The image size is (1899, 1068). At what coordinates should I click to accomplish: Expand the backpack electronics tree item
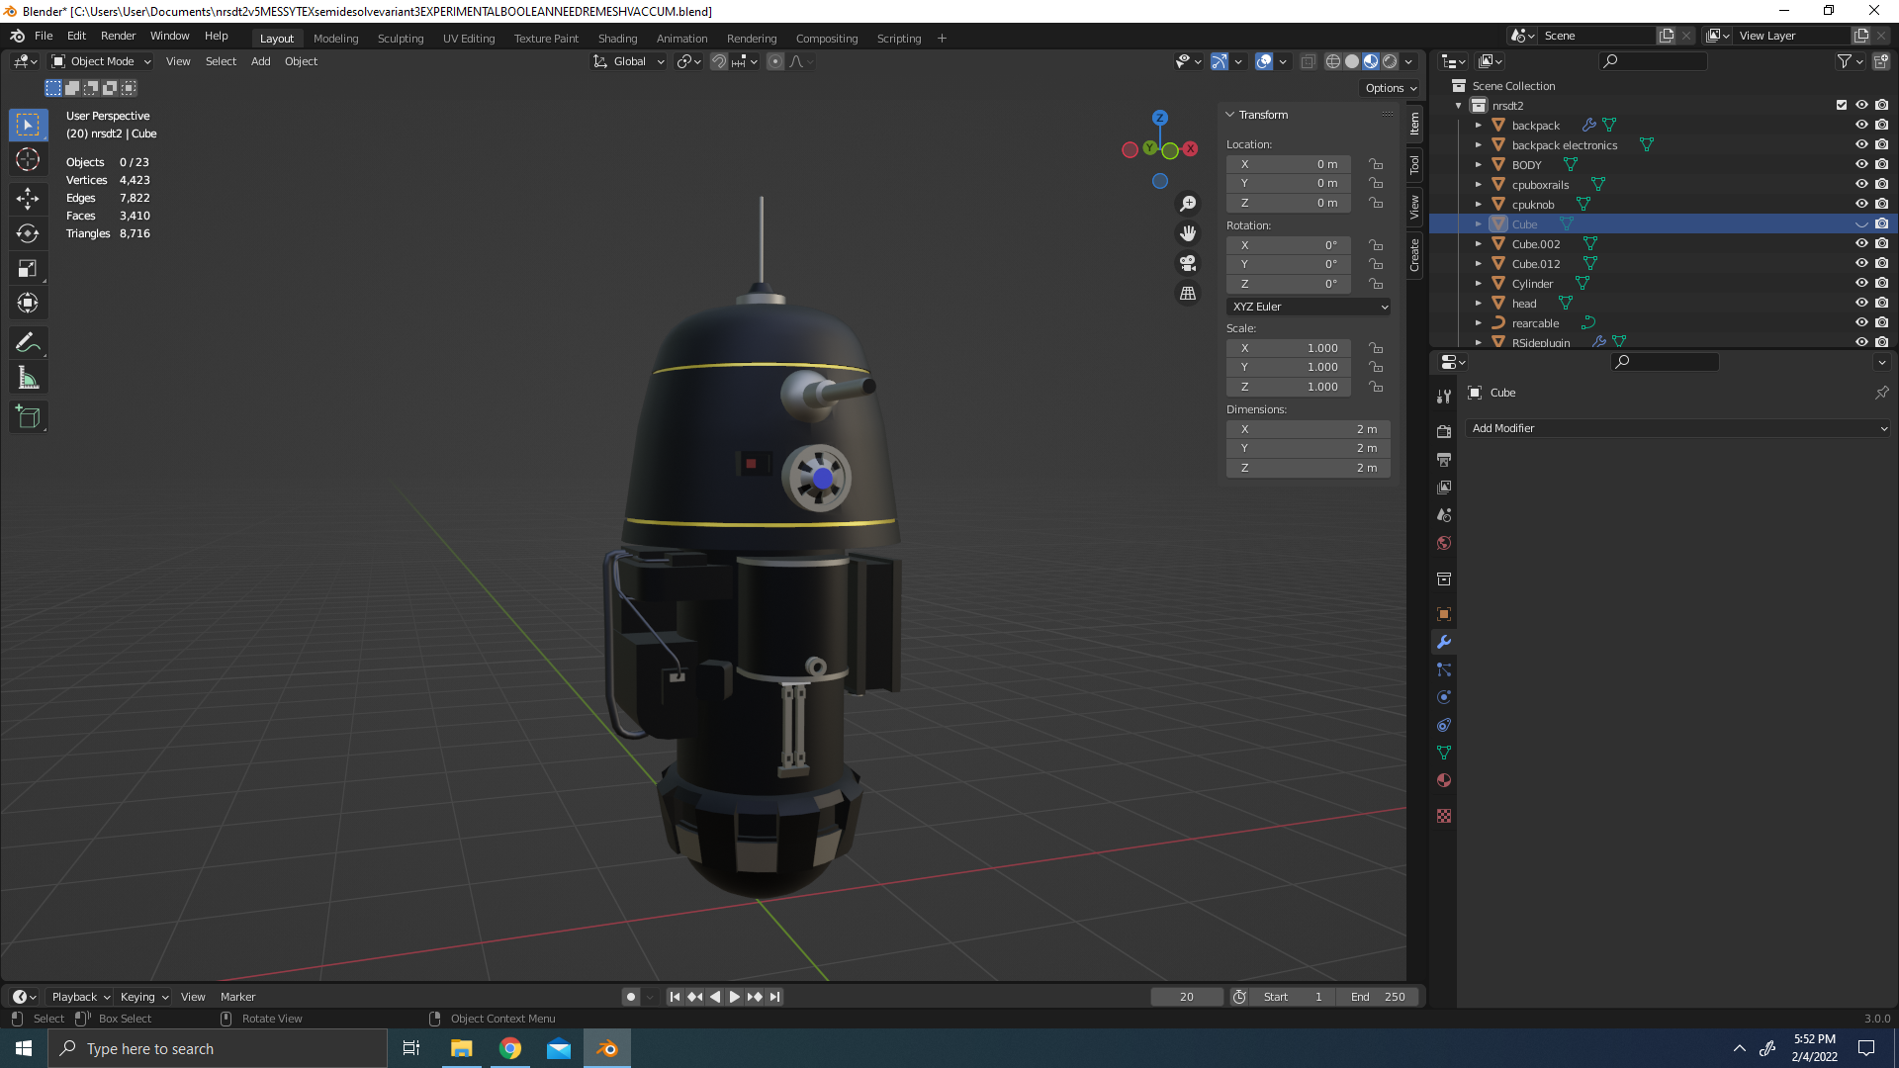[1479, 144]
